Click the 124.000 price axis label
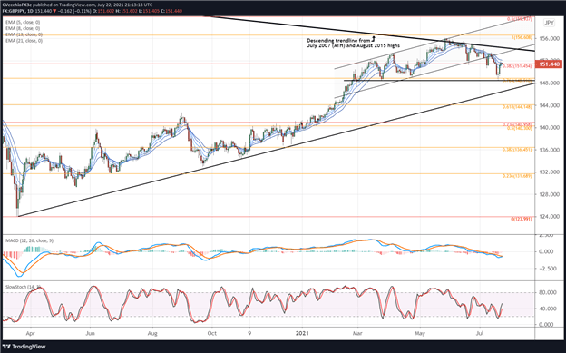566x353 pixels. [549, 216]
